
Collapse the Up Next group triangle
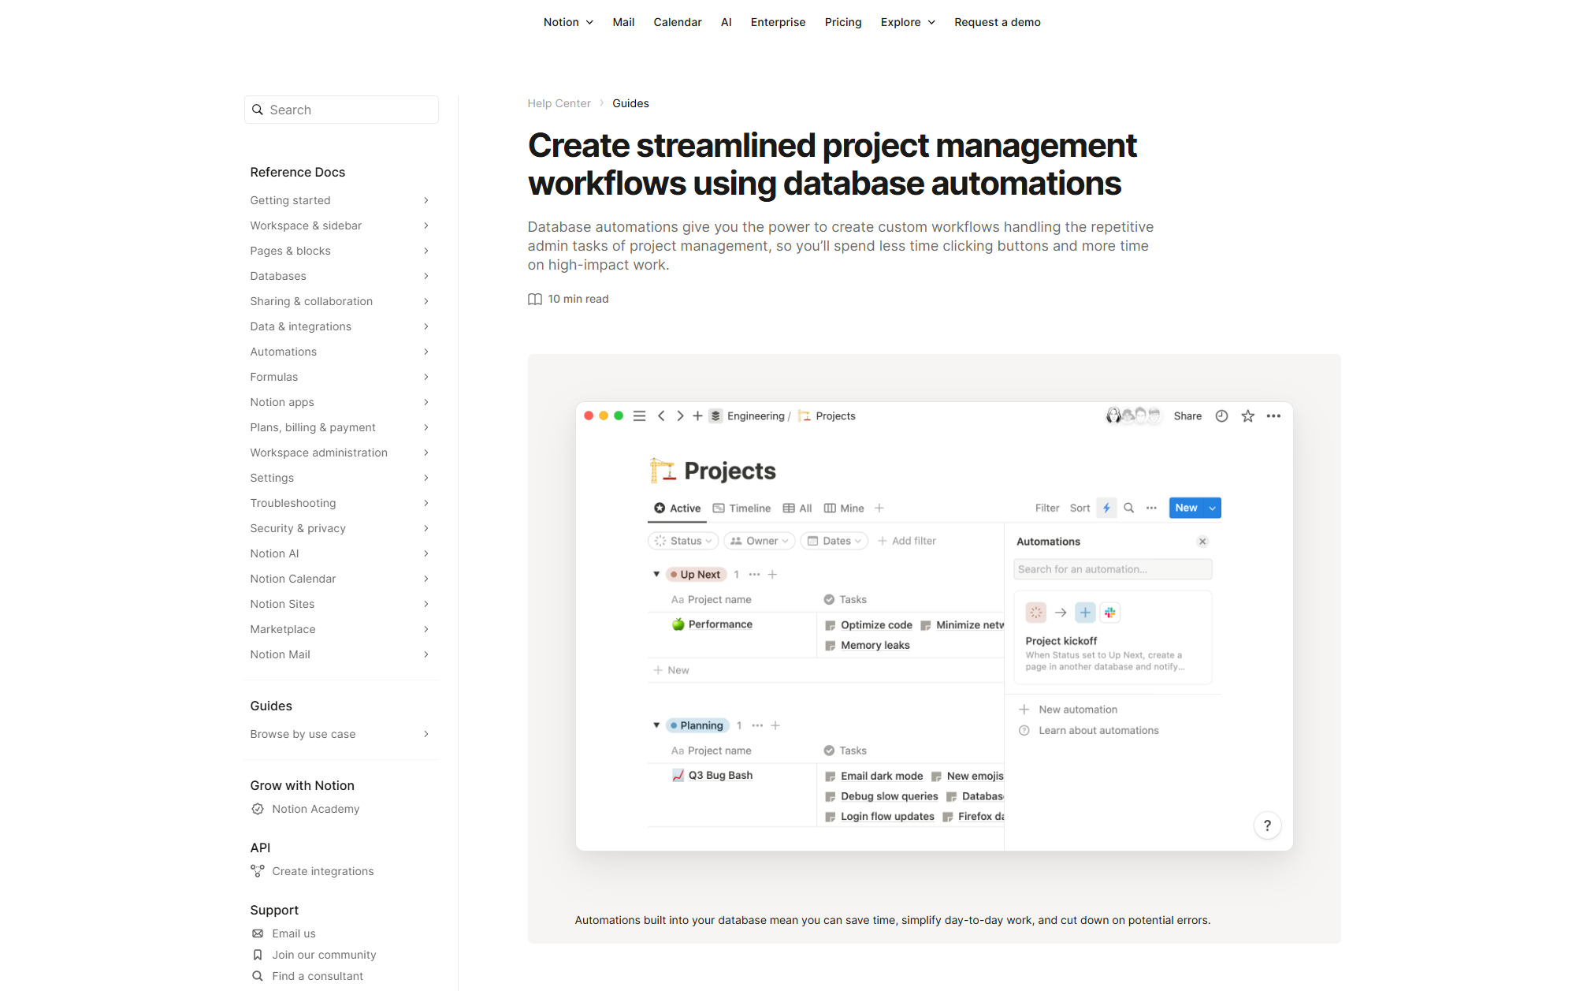pyautogui.click(x=656, y=574)
